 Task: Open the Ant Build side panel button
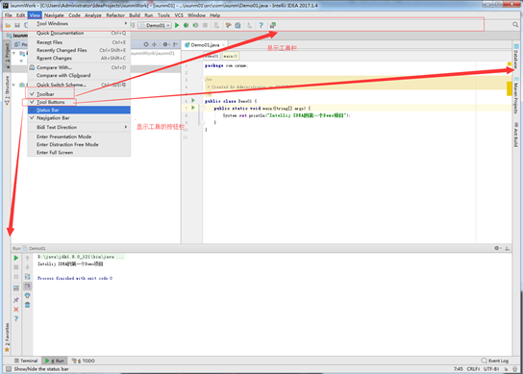point(515,136)
